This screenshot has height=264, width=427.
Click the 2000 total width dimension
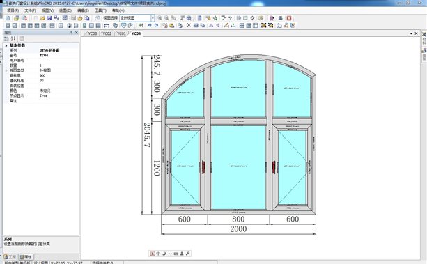pyautogui.click(x=238, y=229)
